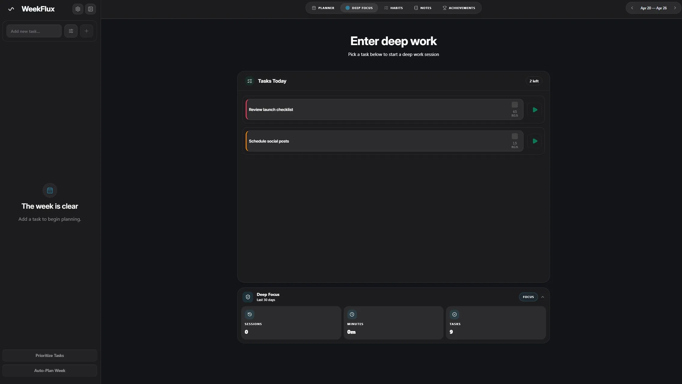Click the Tasks Today checklist icon
The width and height of the screenshot is (682, 384).
click(x=249, y=81)
